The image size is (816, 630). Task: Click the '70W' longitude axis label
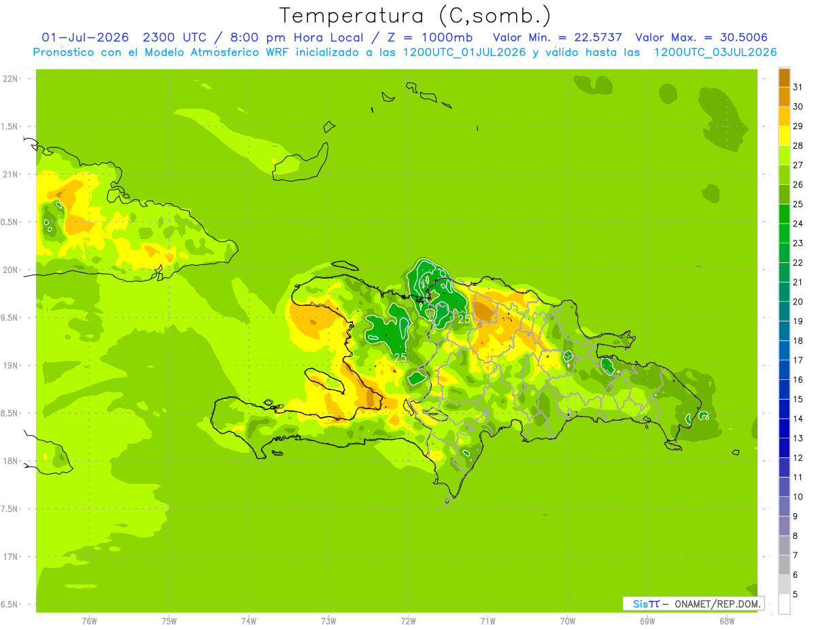(x=568, y=621)
